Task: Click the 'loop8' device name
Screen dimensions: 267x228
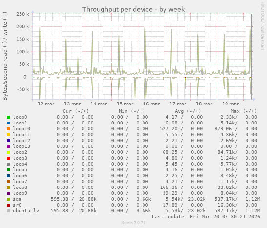Action: pos(20,187)
